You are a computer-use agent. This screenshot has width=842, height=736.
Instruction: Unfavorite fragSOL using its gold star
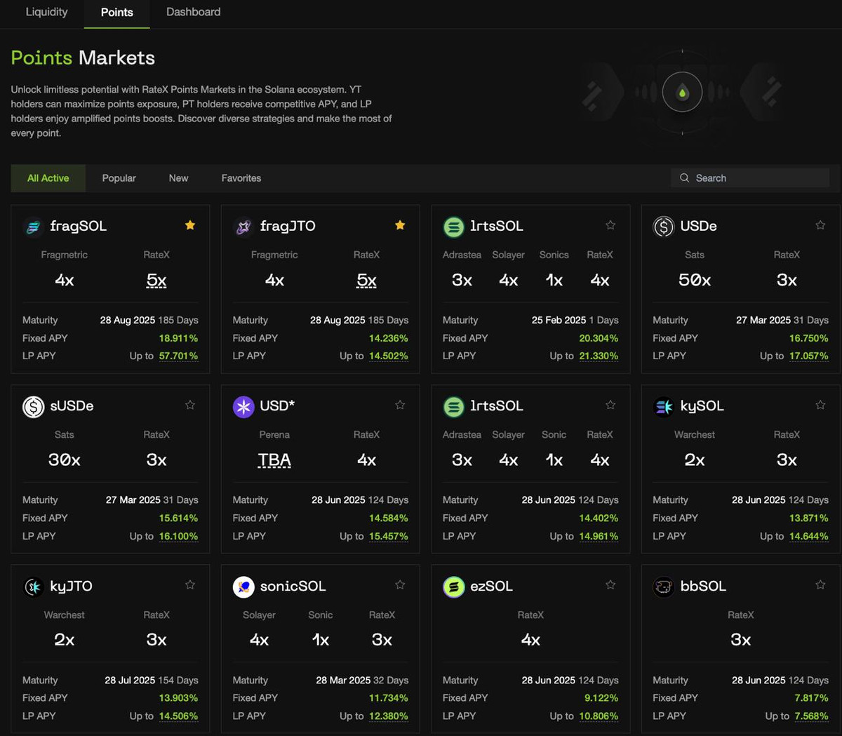coord(190,225)
